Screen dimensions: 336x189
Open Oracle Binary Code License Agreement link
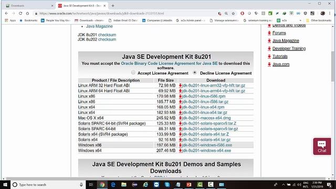pyautogui.click(x=169, y=64)
